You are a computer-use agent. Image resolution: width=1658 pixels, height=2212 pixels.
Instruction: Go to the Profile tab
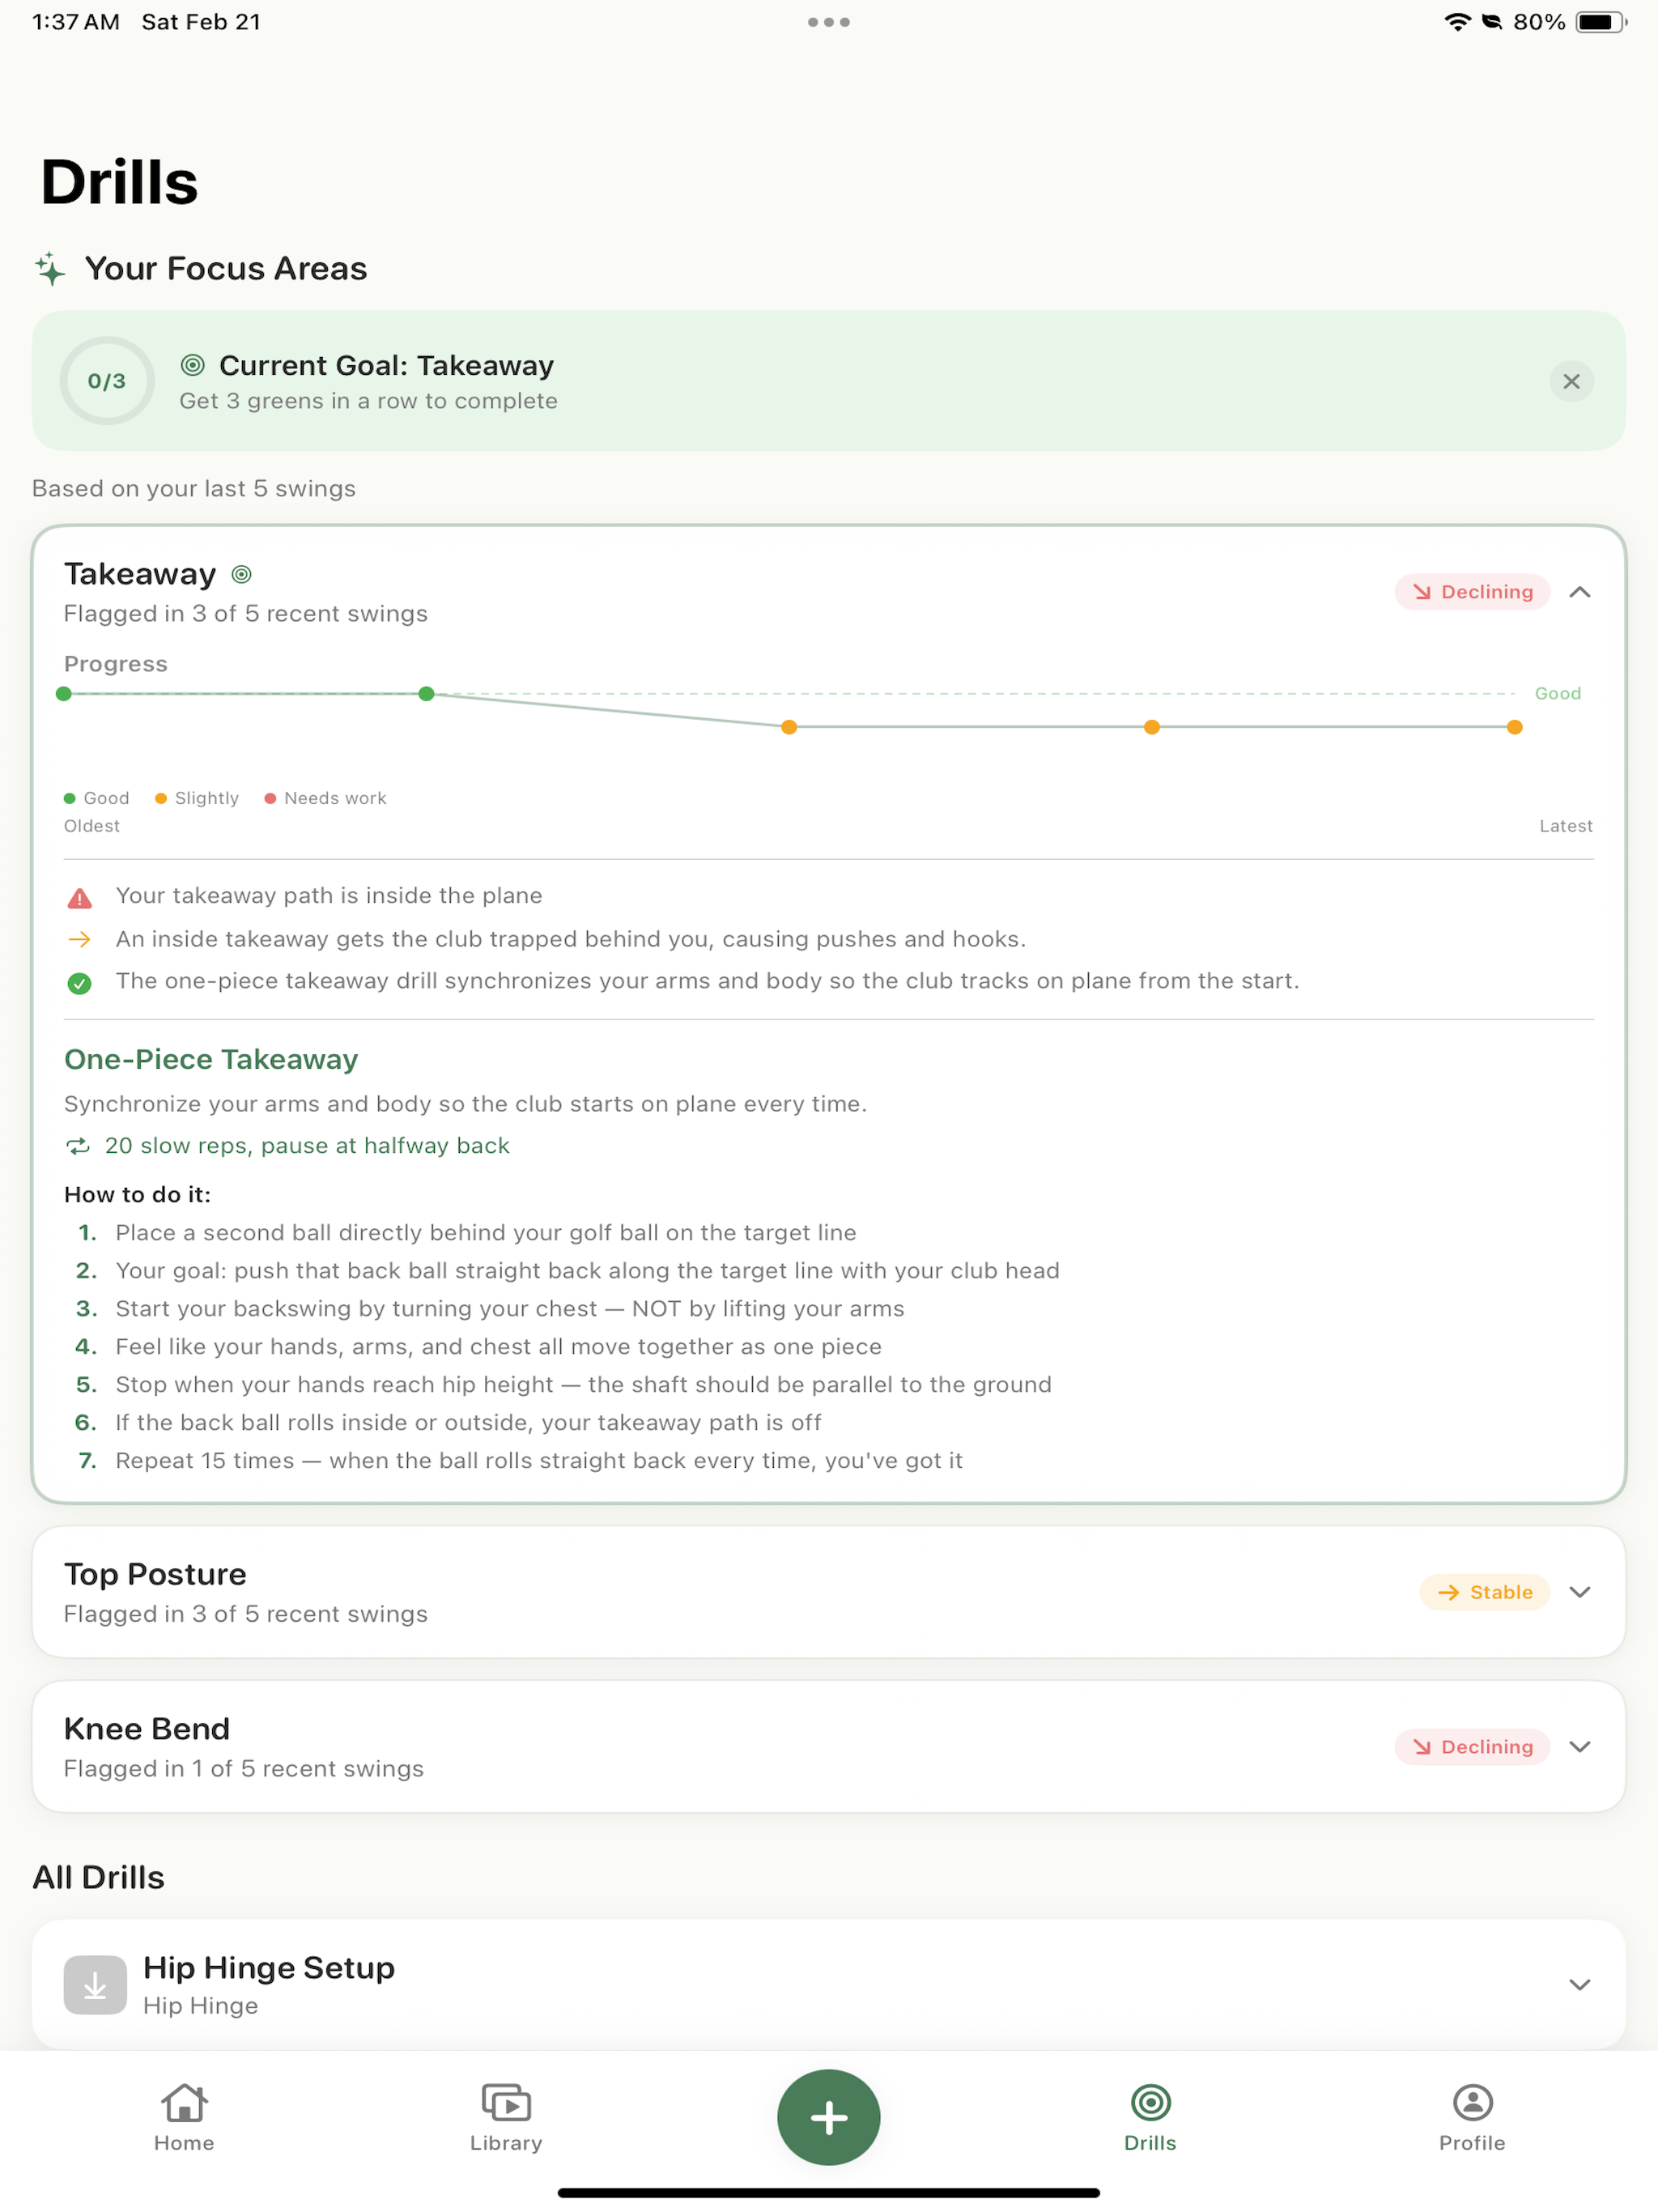[1471, 2116]
